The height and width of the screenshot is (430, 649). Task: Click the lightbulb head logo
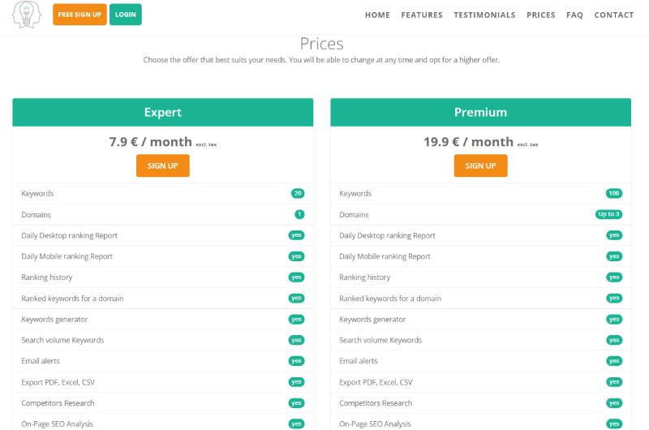pyautogui.click(x=27, y=15)
